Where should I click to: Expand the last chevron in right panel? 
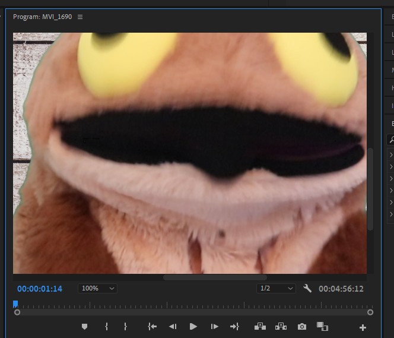(x=391, y=214)
